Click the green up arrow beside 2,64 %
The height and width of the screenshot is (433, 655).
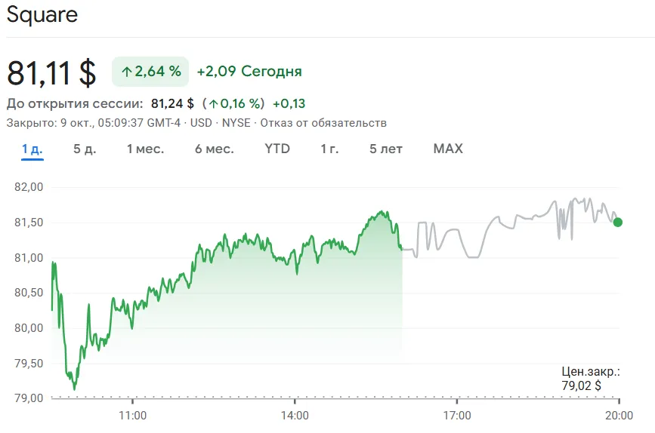coord(126,72)
